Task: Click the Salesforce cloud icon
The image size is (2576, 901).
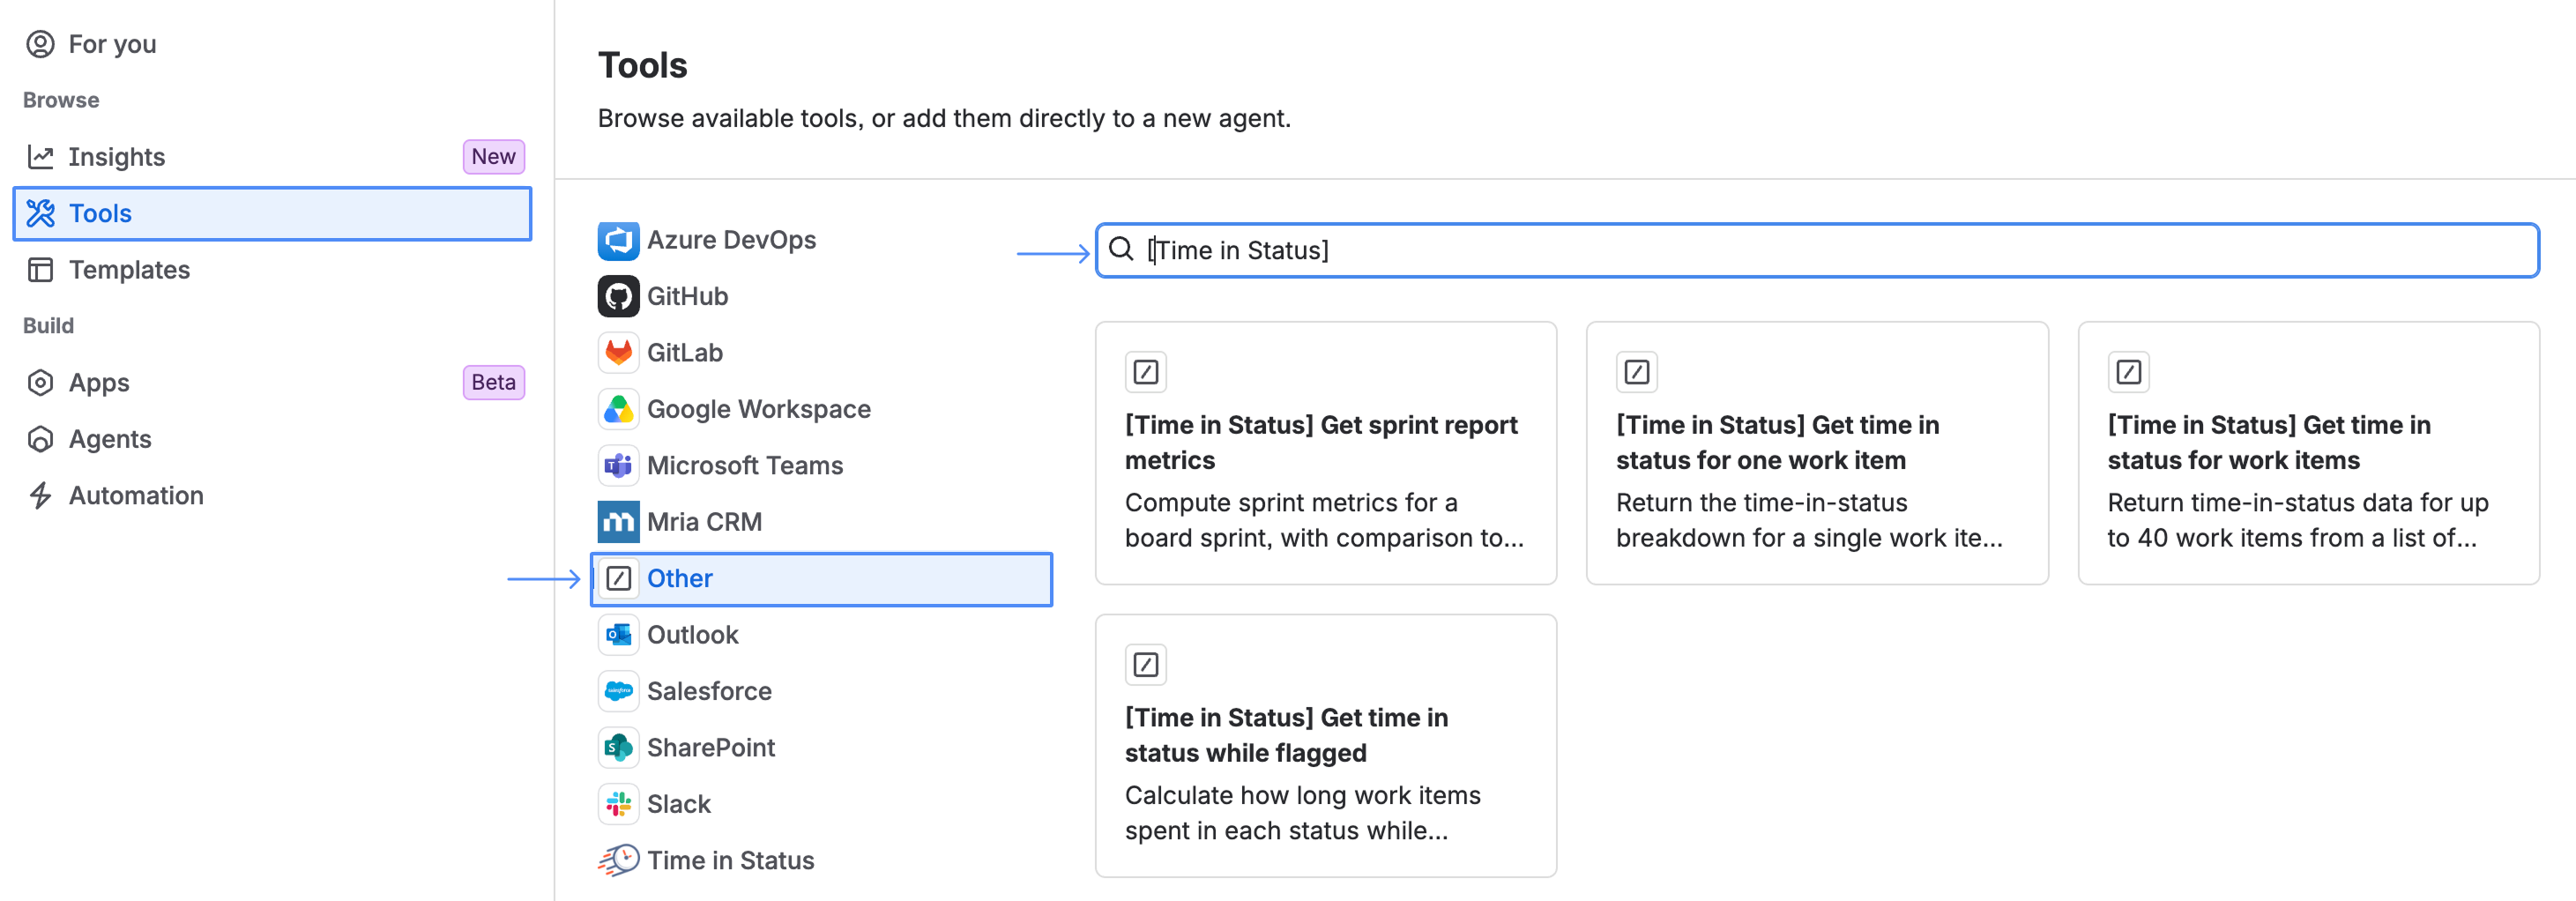Action: click(618, 691)
